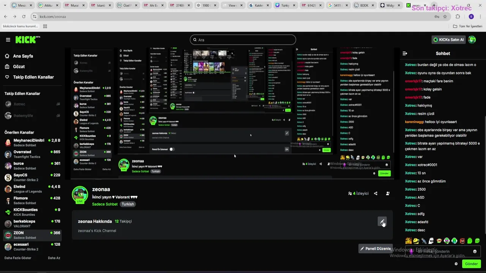The height and width of the screenshot is (273, 486).
Task: Open the followed channel Xotrec
Action: tap(32, 104)
